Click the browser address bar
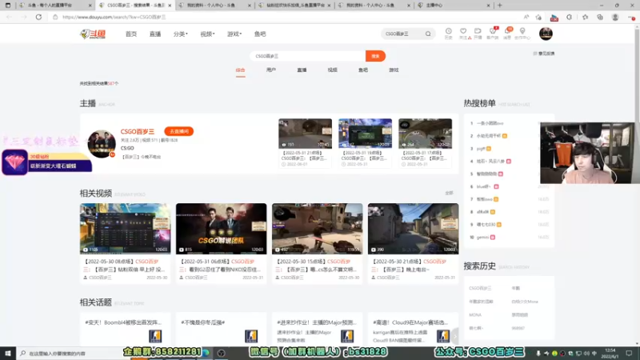The width and height of the screenshot is (640, 360). 286,17
